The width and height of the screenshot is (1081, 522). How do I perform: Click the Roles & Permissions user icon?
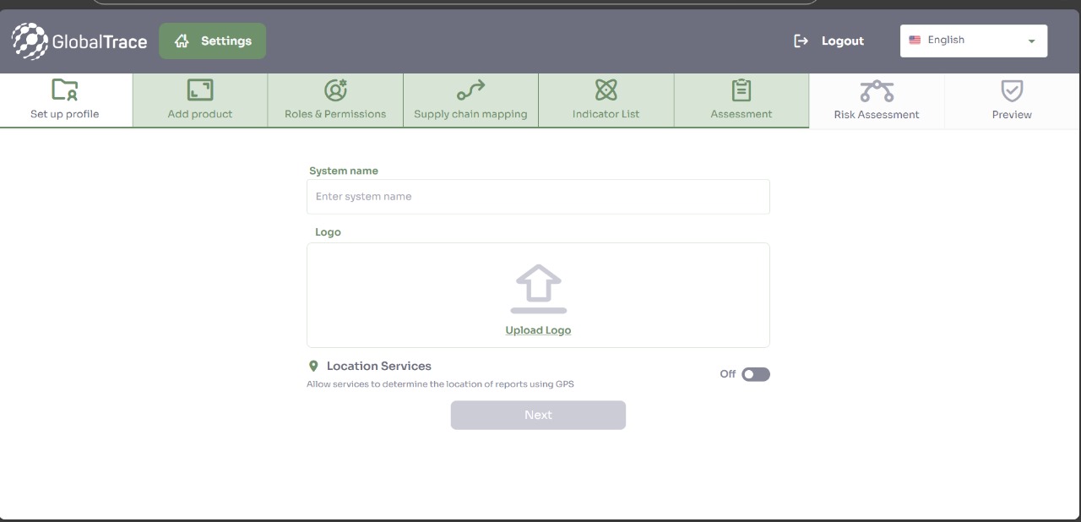[x=335, y=90]
